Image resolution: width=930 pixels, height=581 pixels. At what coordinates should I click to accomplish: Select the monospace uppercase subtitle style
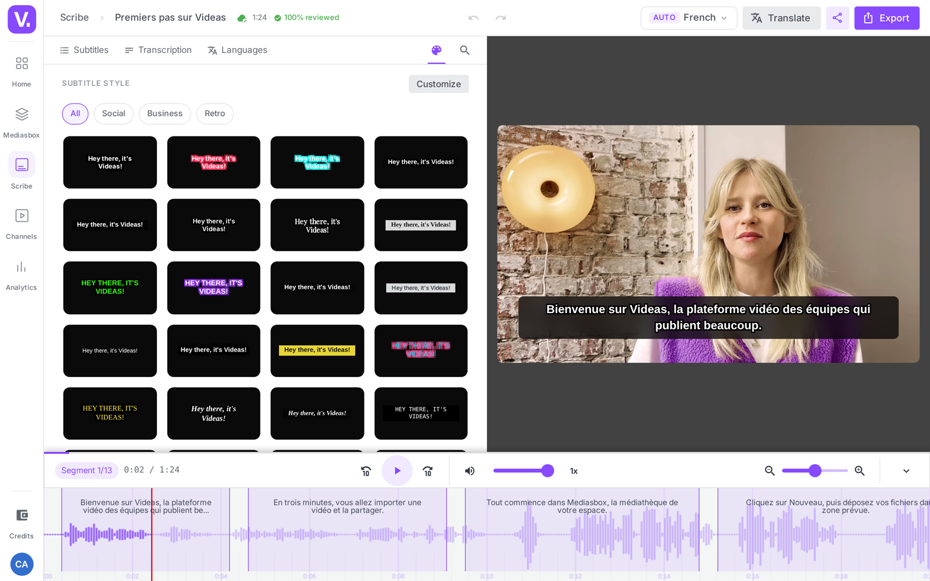[421, 413]
